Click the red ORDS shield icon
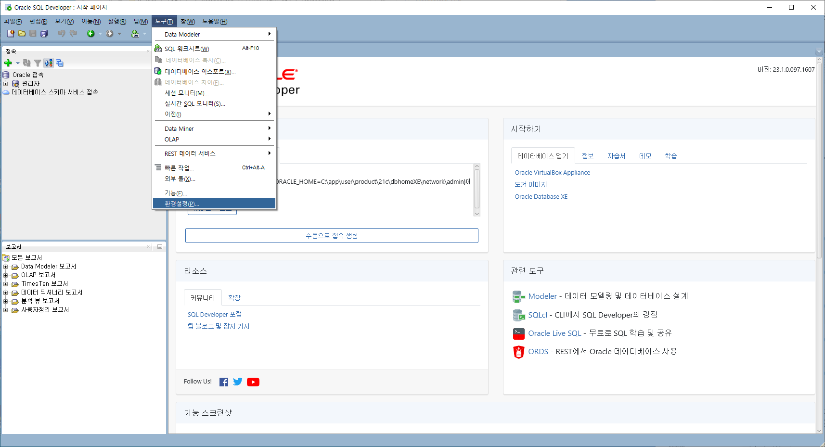 (x=518, y=352)
